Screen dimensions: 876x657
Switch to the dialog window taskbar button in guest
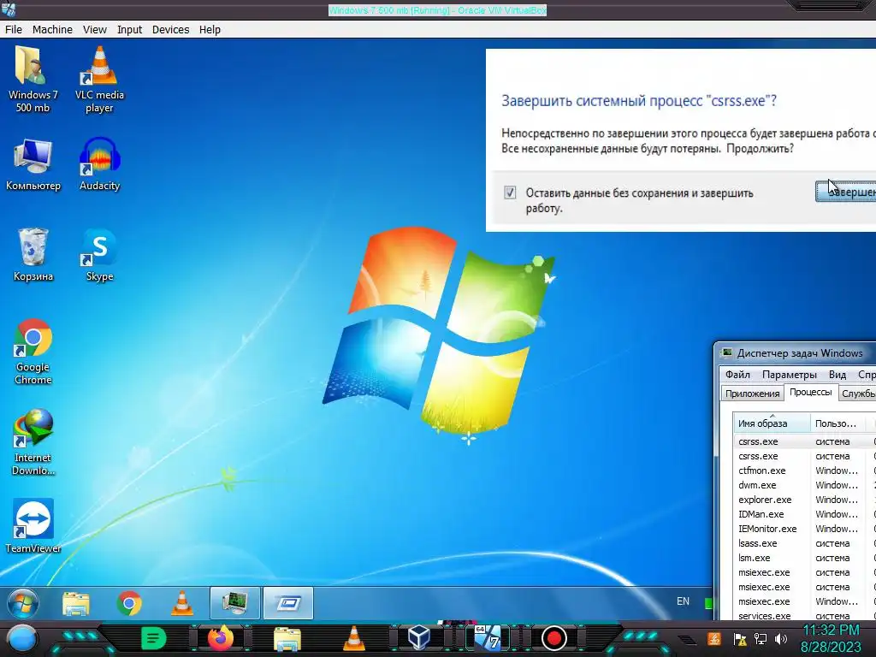(x=288, y=603)
